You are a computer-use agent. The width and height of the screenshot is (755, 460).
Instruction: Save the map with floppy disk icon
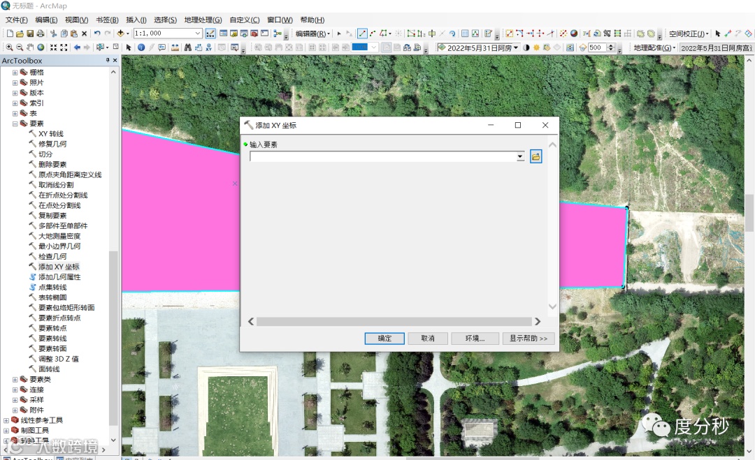[x=30, y=34]
